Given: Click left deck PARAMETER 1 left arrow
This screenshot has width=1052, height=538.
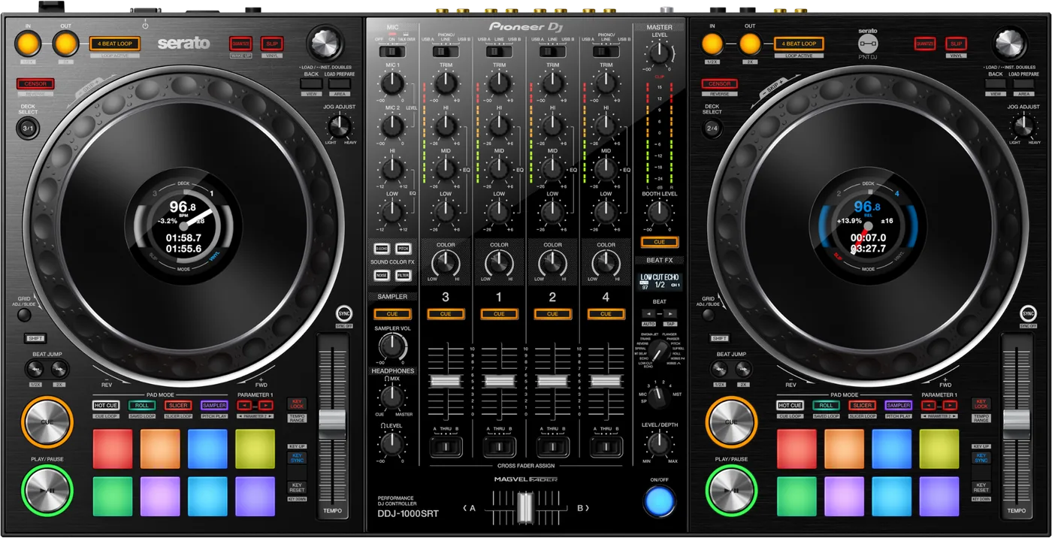Looking at the screenshot, I should (x=246, y=406).
